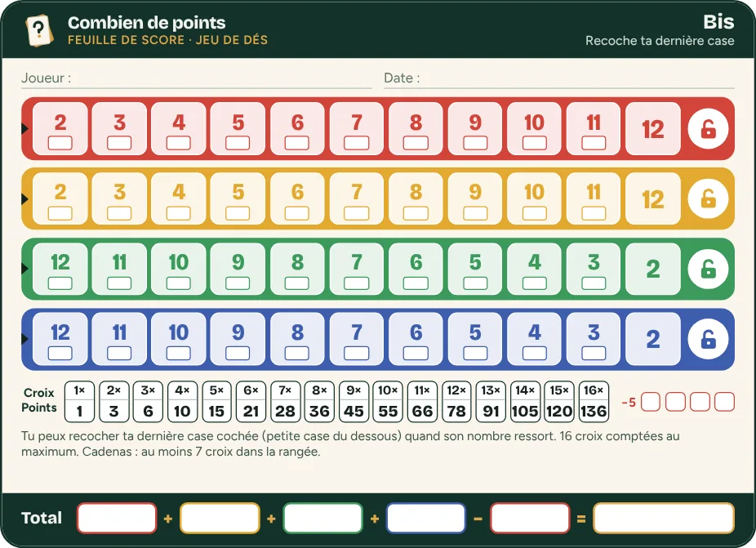The height and width of the screenshot is (548, 756).
Task: Mark the red 12 cell
Action: 653,129
